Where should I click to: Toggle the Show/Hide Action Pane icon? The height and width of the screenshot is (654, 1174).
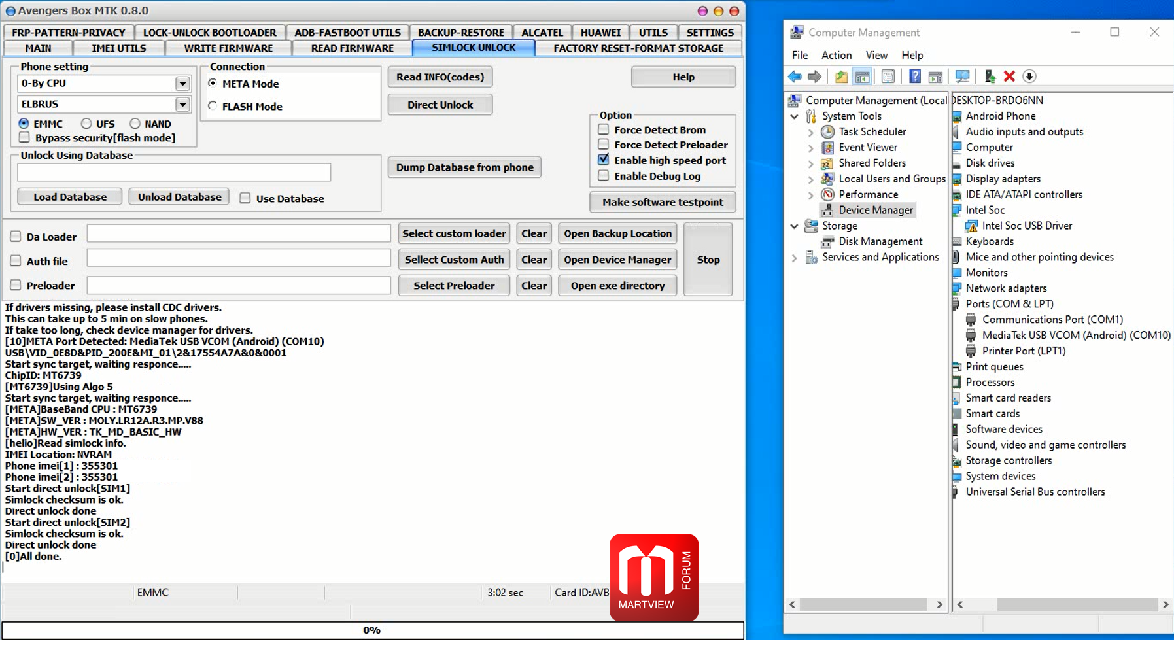tap(935, 77)
